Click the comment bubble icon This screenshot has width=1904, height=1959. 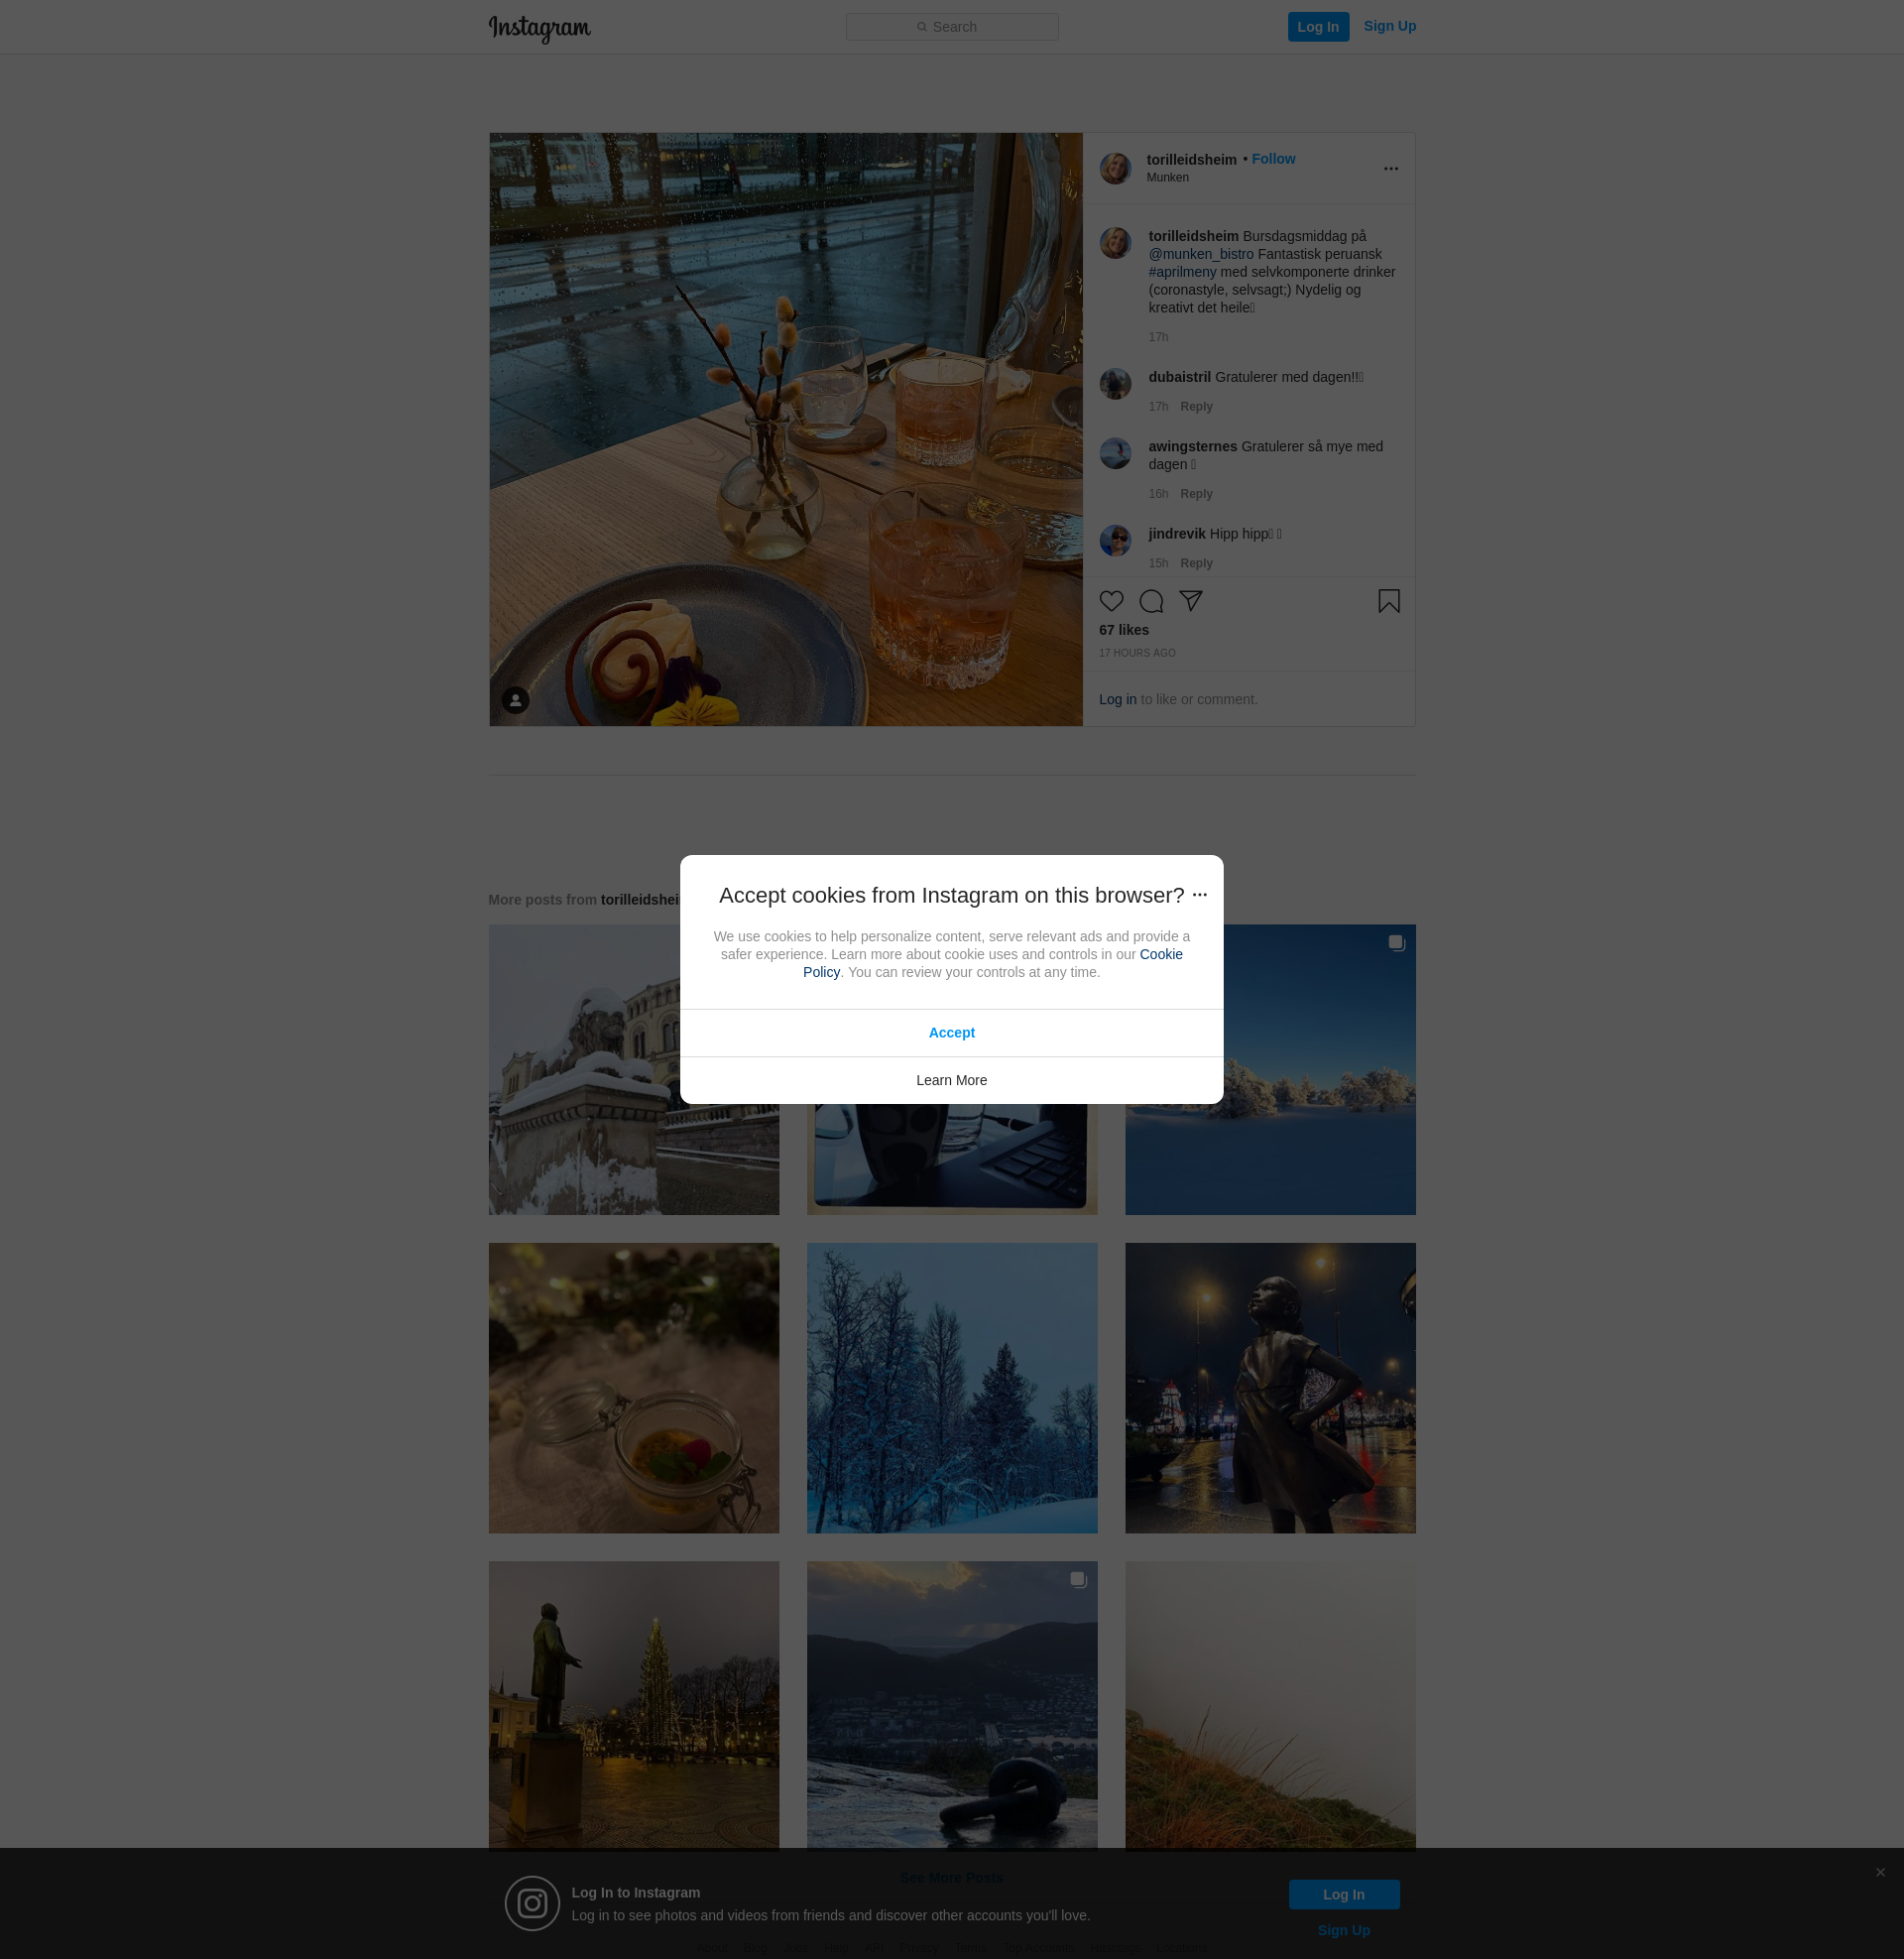[1151, 601]
